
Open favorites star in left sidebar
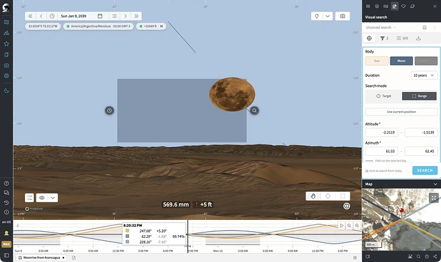(x=6, y=43)
